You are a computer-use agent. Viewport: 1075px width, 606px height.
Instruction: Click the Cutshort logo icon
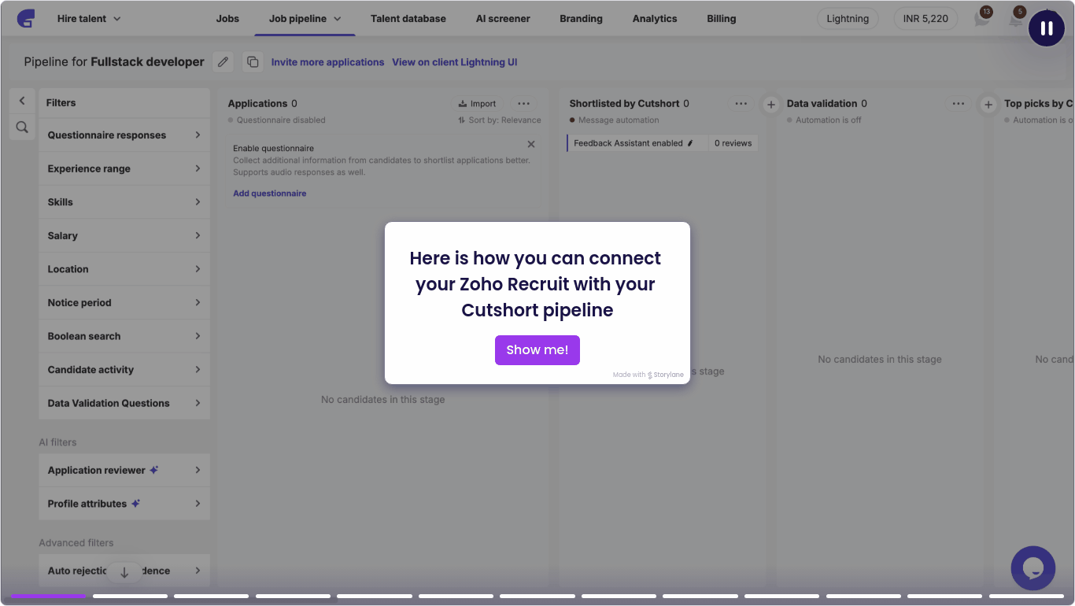[26, 18]
